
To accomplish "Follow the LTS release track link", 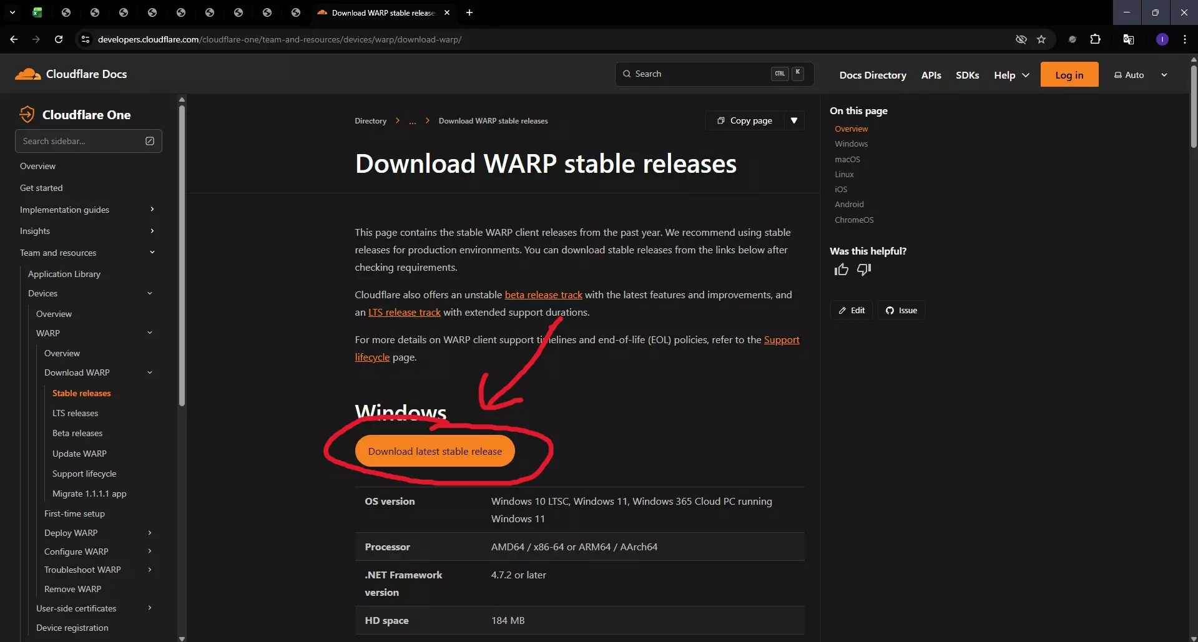I will click(x=405, y=312).
